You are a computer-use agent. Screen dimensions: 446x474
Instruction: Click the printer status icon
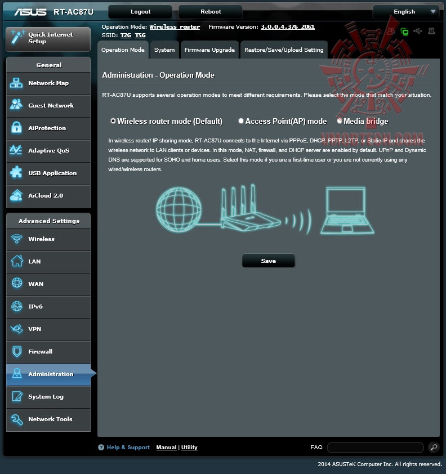431,31
